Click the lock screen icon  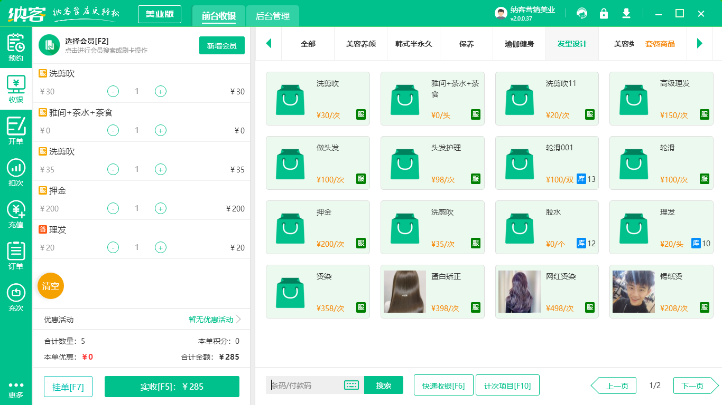pyautogui.click(x=604, y=13)
